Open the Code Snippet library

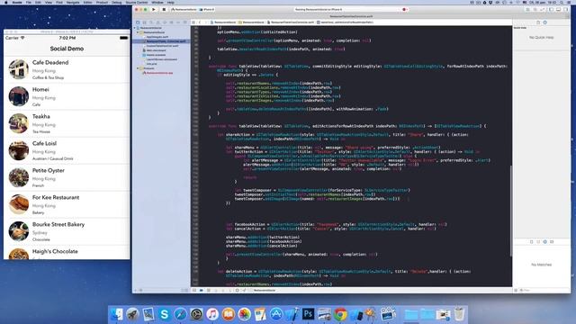point(538,242)
